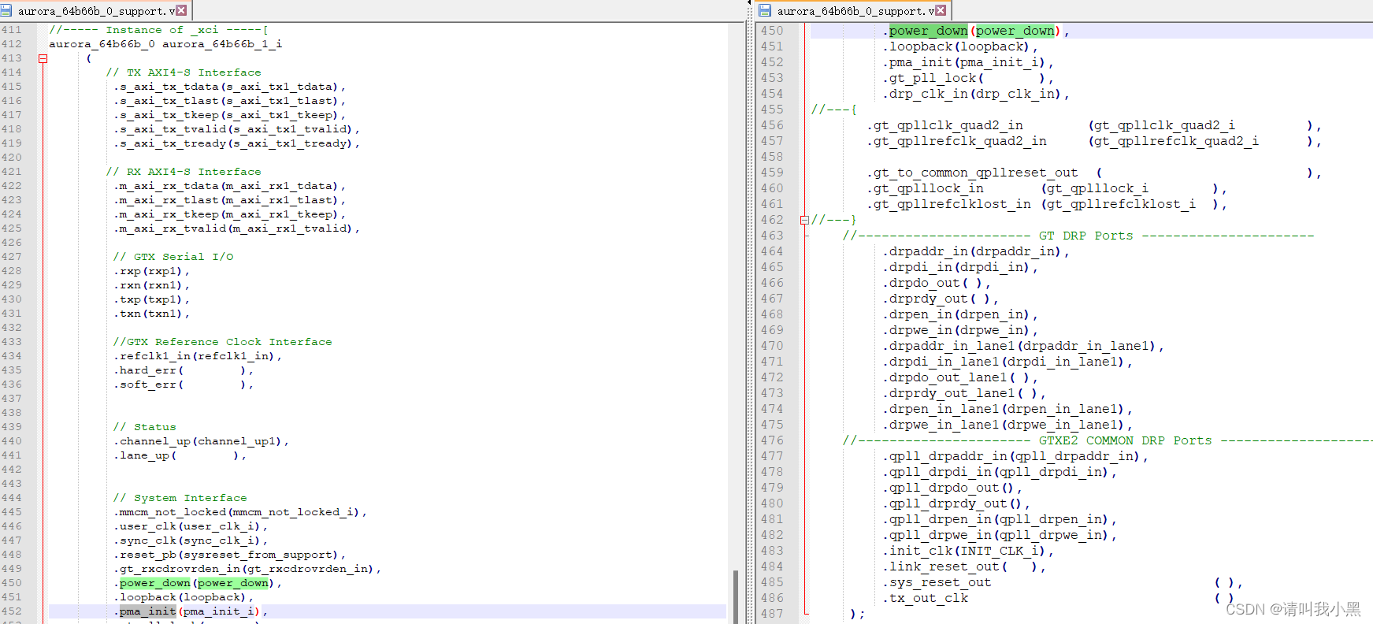Image resolution: width=1373 pixels, height=624 pixels.
Task: Click the '.rxp(rxp1)' port line
Action: point(151,271)
